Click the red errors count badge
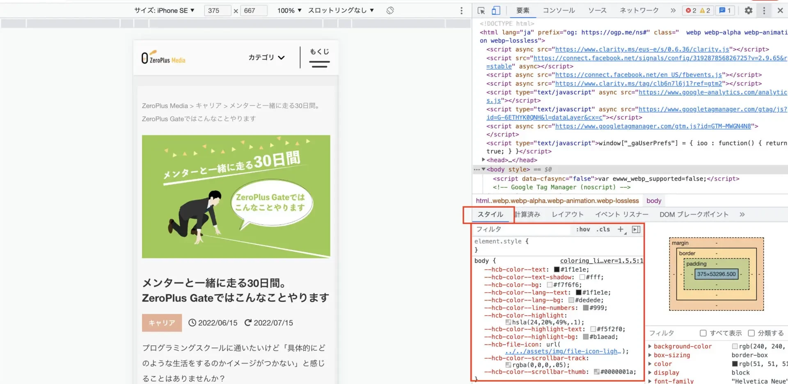Viewport: 788px width, 384px height. pos(691,11)
